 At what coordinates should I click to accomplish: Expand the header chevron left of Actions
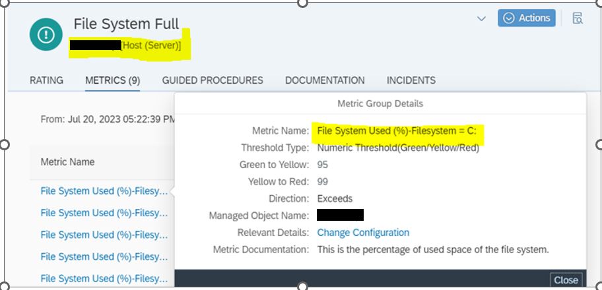(x=481, y=19)
